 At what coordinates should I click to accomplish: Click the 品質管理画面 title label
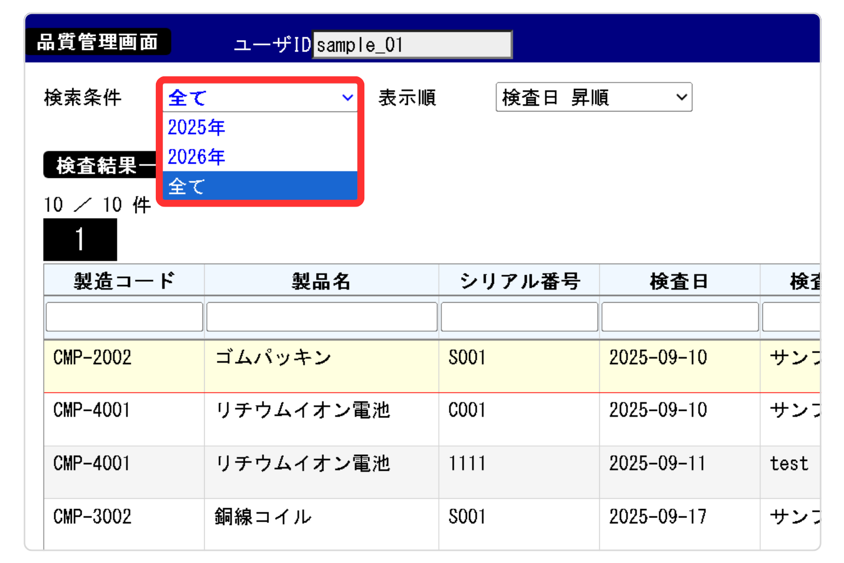point(98,42)
